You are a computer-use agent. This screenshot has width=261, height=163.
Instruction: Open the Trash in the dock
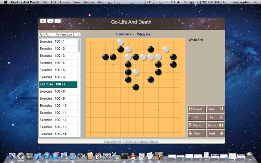(x=250, y=156)
